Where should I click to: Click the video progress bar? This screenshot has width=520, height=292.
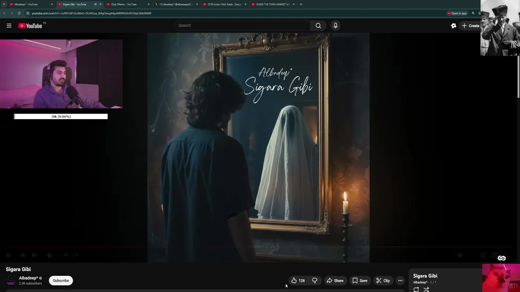260,247
